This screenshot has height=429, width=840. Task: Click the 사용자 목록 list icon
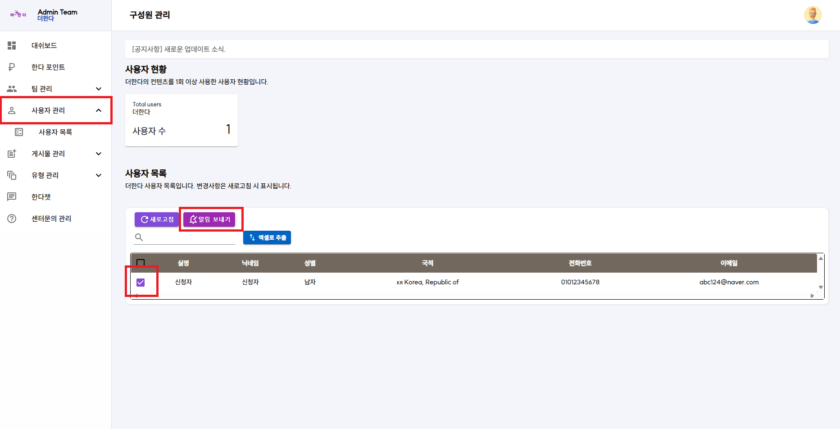[19, 132]
